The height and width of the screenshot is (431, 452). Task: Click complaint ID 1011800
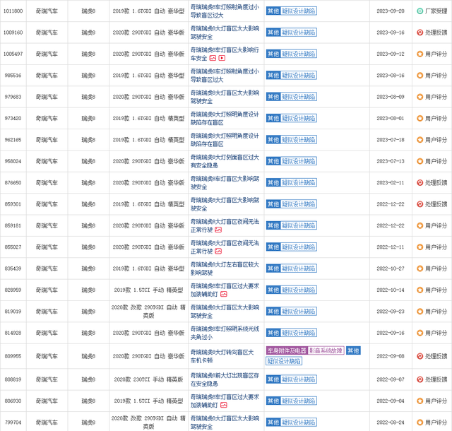click(13, 11)
